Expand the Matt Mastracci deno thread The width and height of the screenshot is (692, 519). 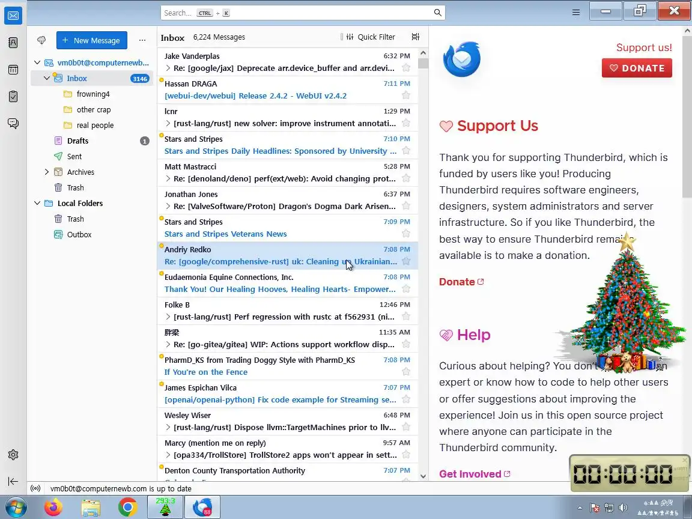point(168,178)
